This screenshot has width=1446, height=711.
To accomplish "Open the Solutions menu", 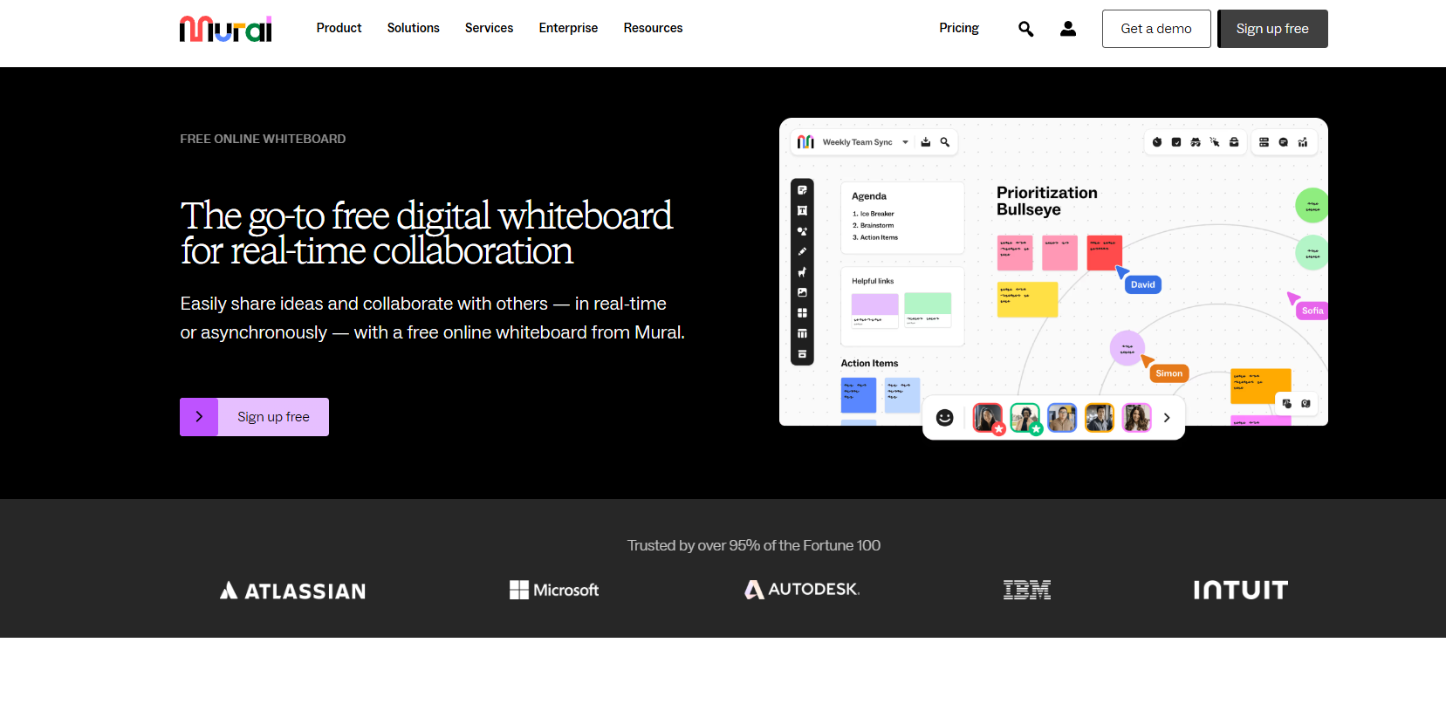I will [414, 28].
